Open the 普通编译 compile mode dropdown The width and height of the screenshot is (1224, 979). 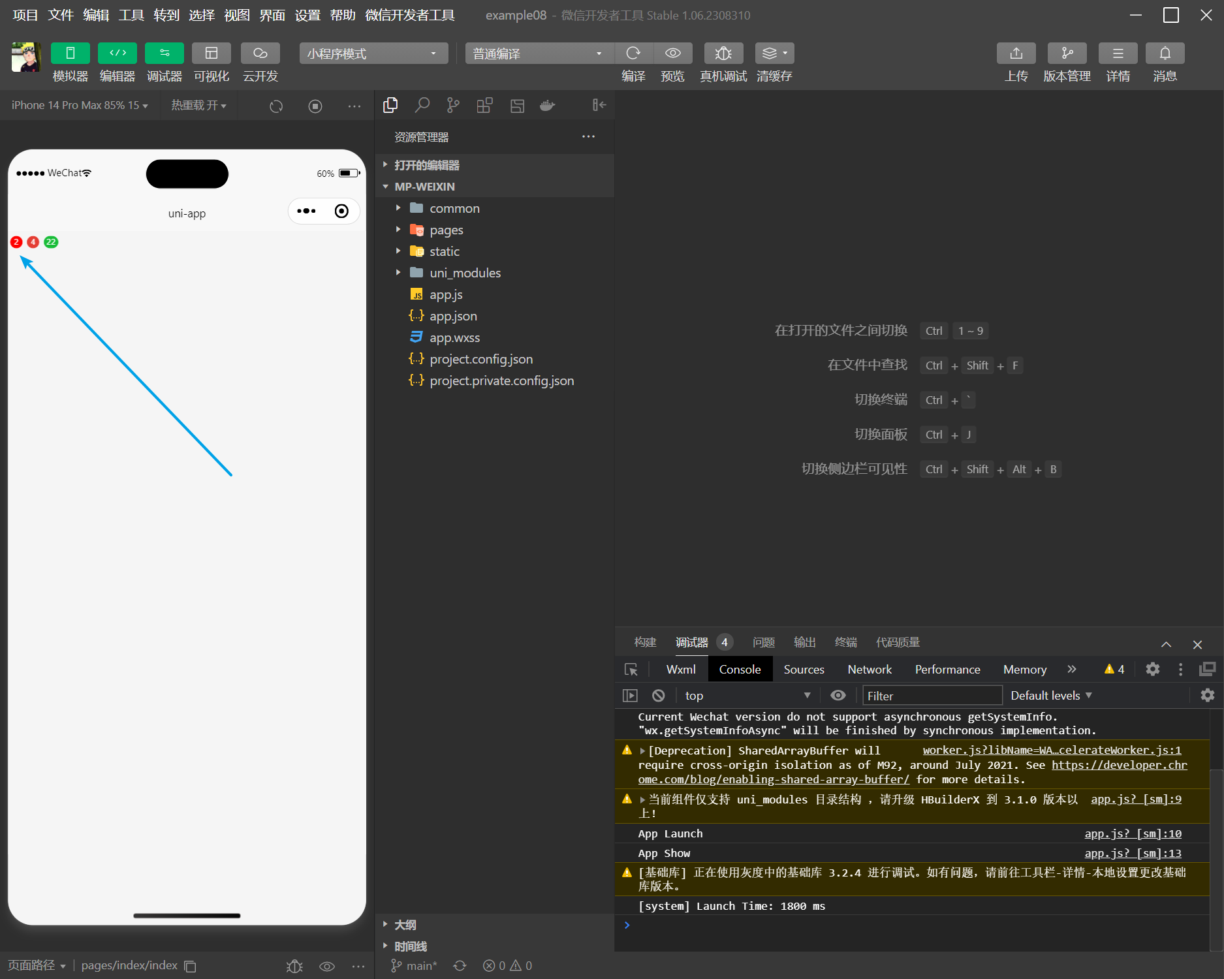click(x=539, y=54)
